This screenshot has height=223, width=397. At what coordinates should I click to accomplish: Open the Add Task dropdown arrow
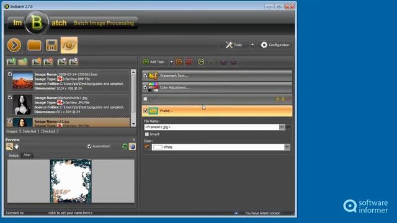coord(171,62)
